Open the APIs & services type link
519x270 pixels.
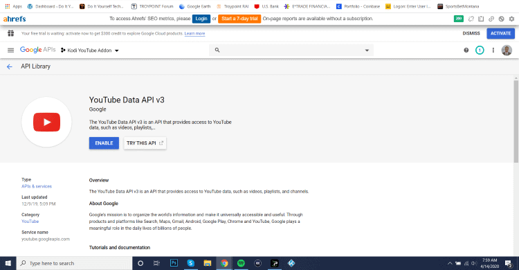[x=37, y=186]
